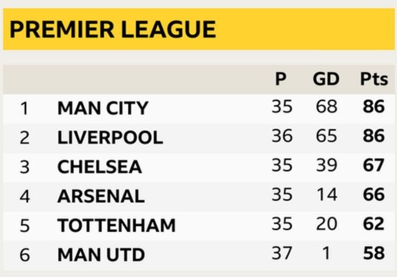The image size is (397, 277).
Task: Click Tottenham's 62 points value
Action: (x=373, y=224)
